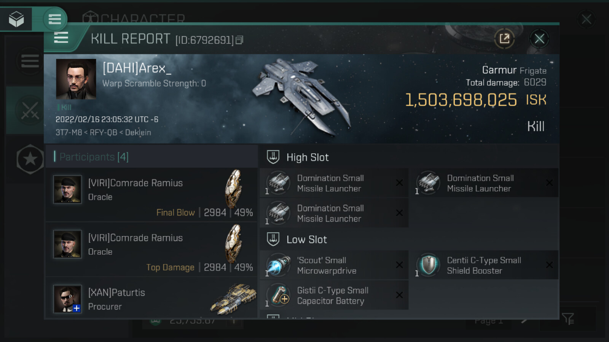This screenshot has width=609, height=342.
Task: Select Gistii C-Type Small Capacitor Battery
Action: click(334, 295)
